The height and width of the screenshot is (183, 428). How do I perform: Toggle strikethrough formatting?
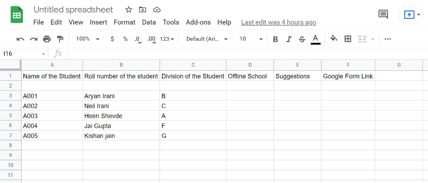pos(302,39)
